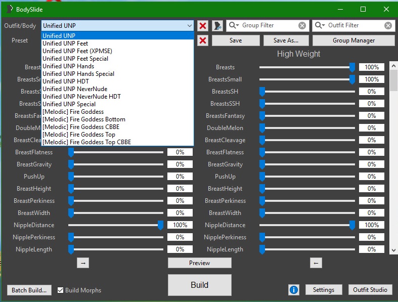Click the low weight NipplePerkiness slider
The width and height of the screenshot is (398, 302).
click(116, 237)
